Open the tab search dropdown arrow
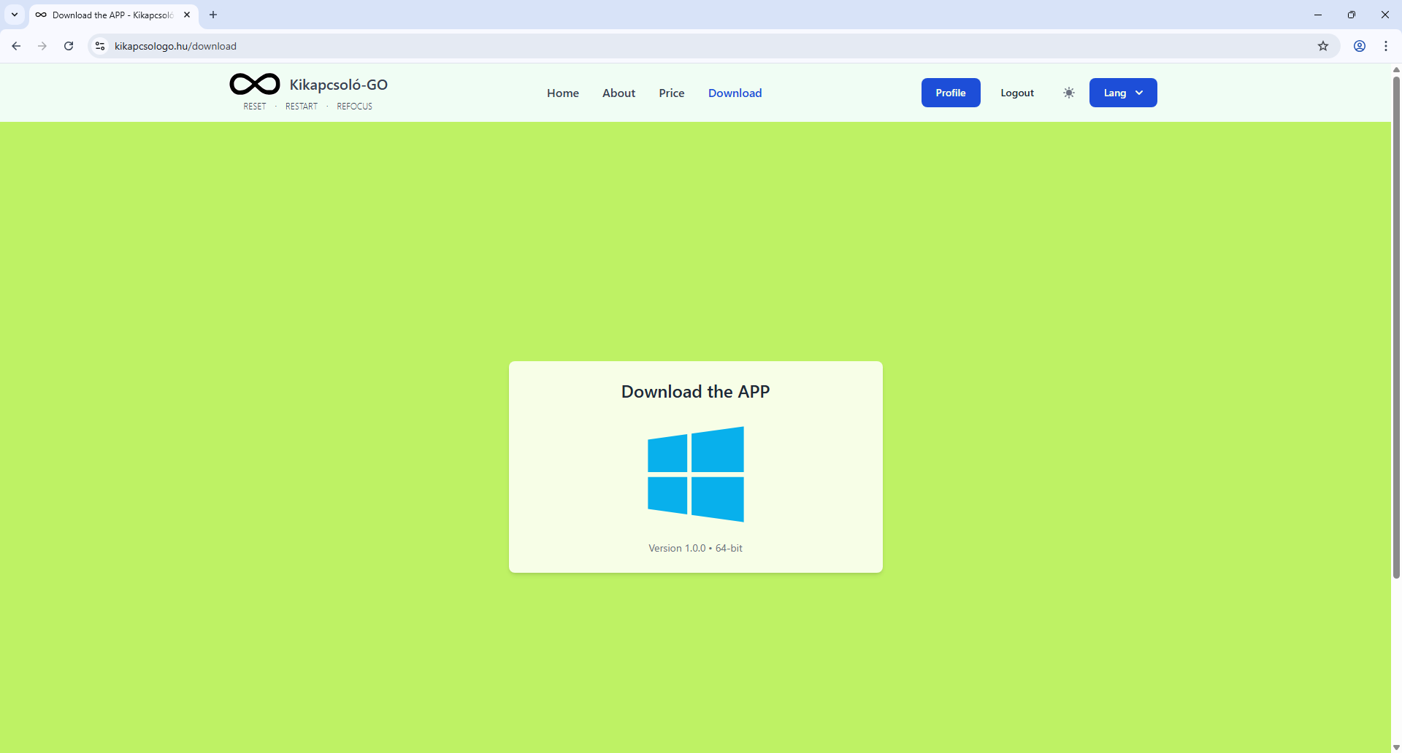Screen dimensions: 1402x753 [x=15, y=15]
